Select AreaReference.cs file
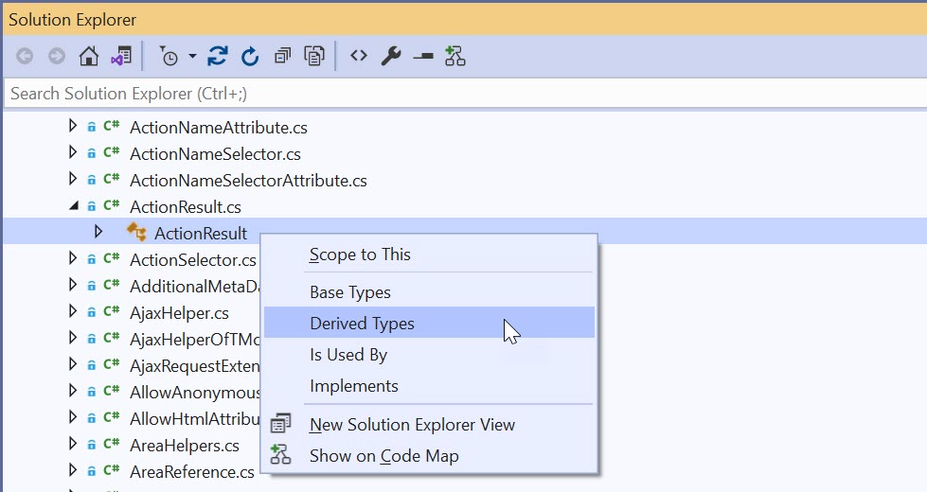 (x=192, y=472)
